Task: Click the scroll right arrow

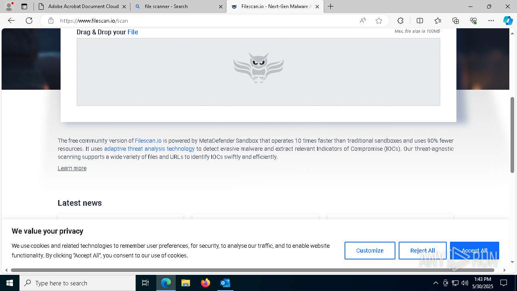Action: pyautogui.click(x=504, y=270)
